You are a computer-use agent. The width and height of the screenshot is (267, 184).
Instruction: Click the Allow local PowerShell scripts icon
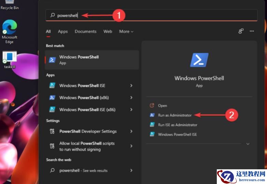pyautogui.click(x=52, y=146)
